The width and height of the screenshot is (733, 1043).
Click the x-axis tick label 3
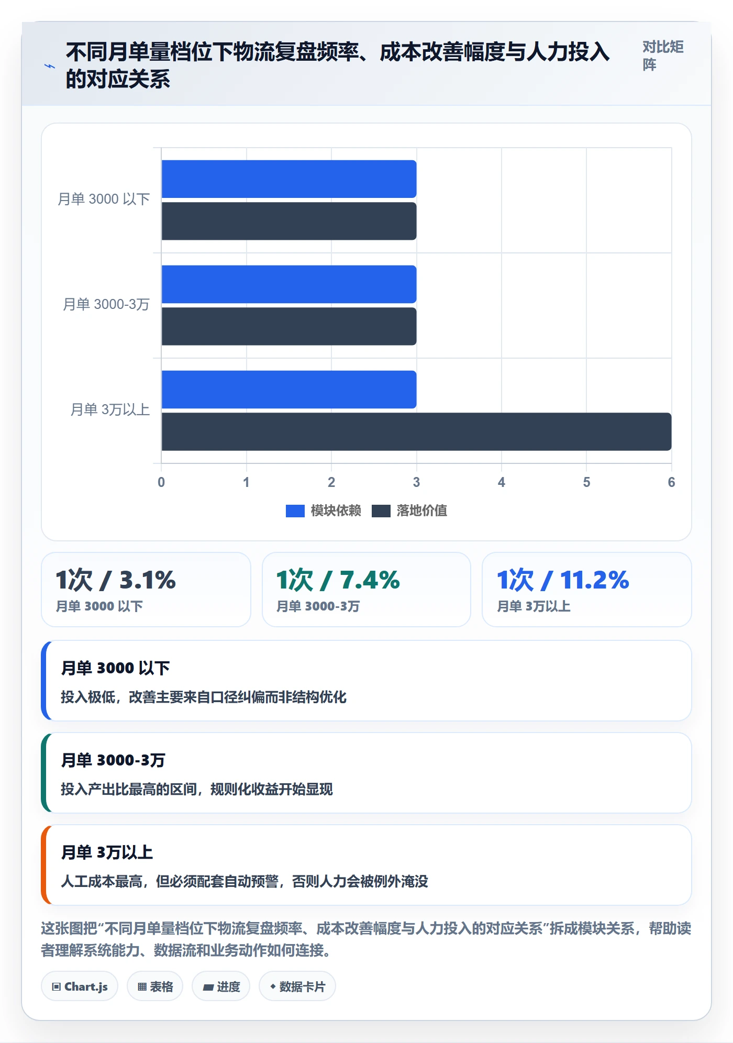(x=416, y=482)
